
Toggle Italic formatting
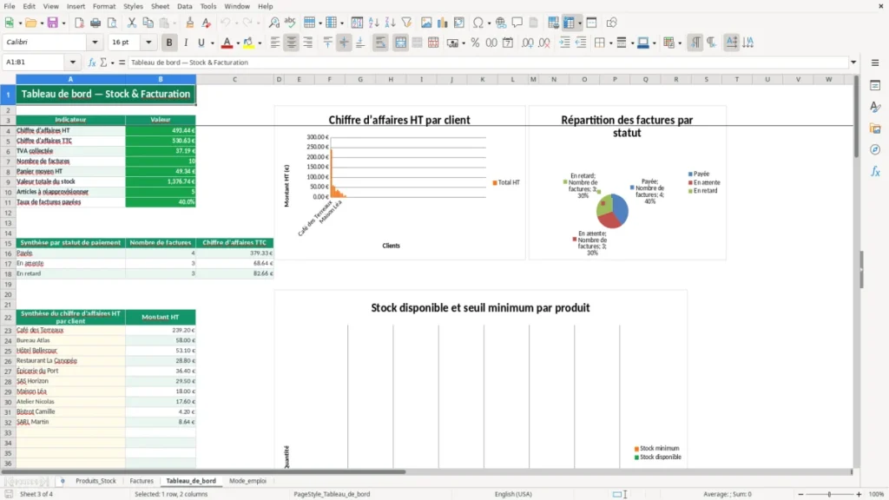coord(186,43)
